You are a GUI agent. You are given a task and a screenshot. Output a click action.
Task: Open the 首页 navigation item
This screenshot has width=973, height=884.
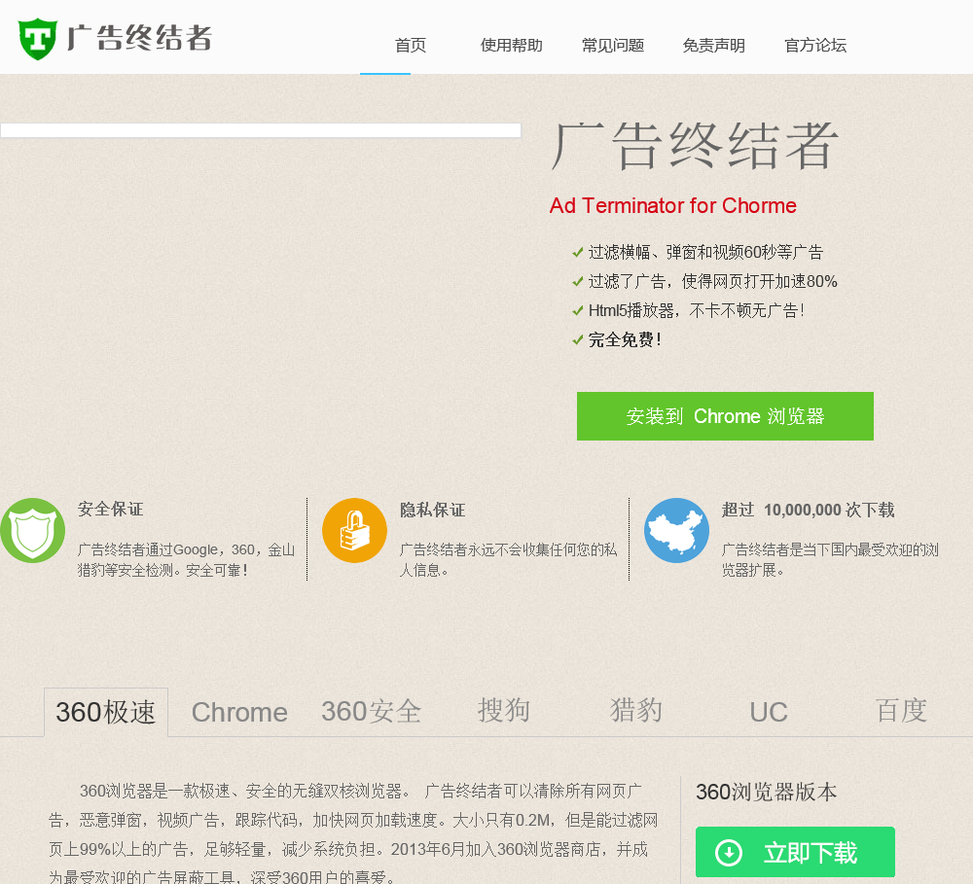click(411, 46)
